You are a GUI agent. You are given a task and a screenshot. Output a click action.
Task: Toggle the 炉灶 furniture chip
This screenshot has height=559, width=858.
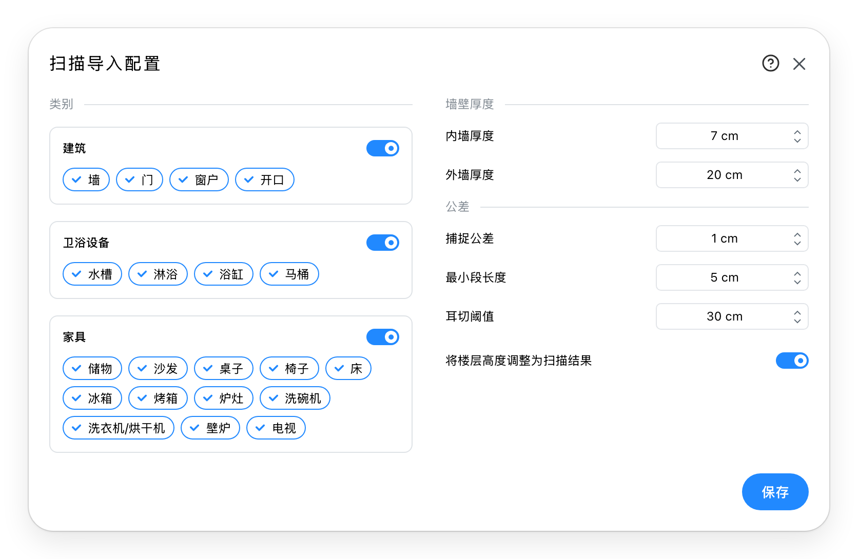(224, 398)
